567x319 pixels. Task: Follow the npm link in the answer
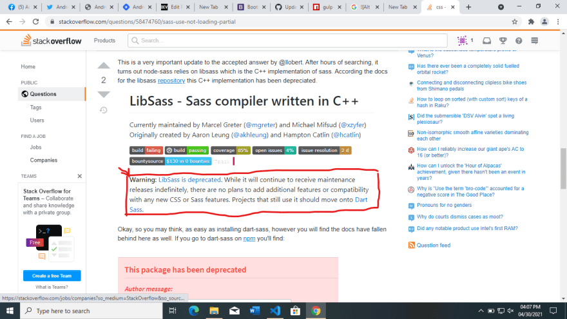pos(249,238)
